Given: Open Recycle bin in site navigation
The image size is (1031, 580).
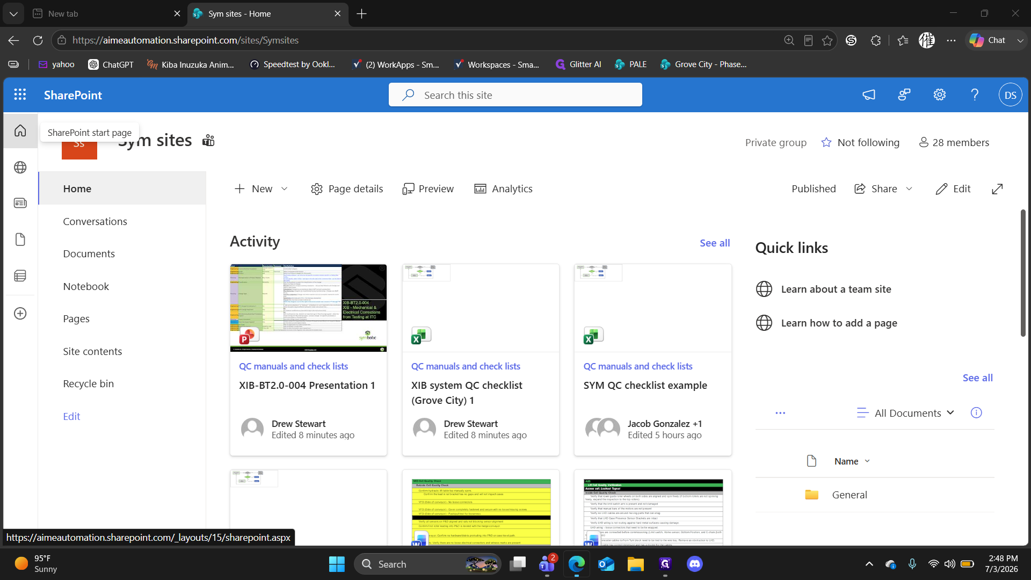Looking at the screenshot, I should tap(88, 384).
